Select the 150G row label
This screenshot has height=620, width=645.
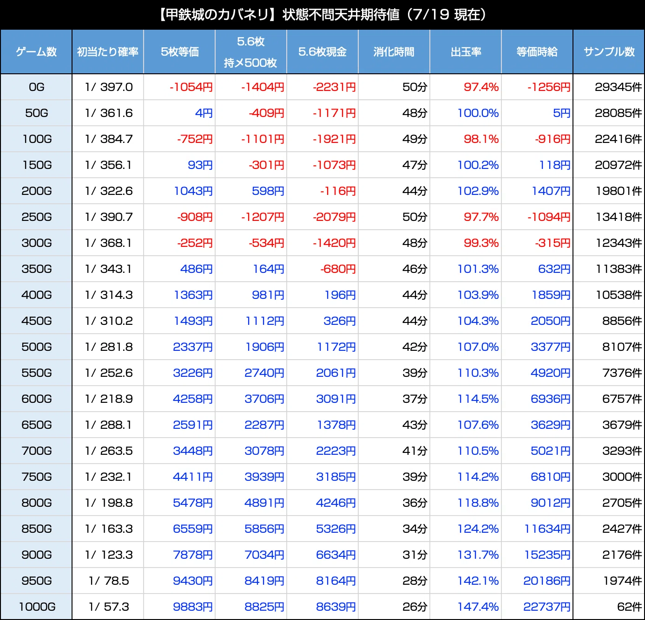36,165
